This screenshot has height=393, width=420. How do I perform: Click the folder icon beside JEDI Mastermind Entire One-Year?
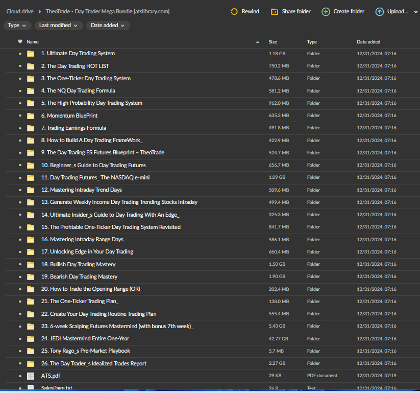pyautogui.click(x=30, y=338)
